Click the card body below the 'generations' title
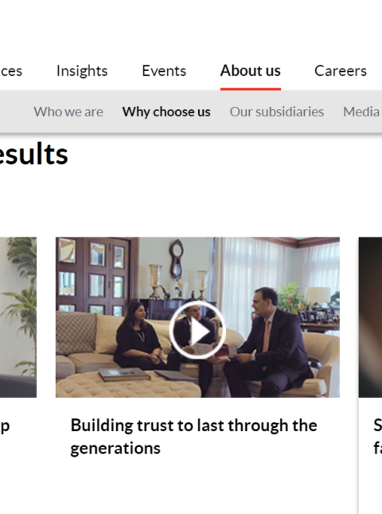Screen dimensions: 382x514 point(197,487)
